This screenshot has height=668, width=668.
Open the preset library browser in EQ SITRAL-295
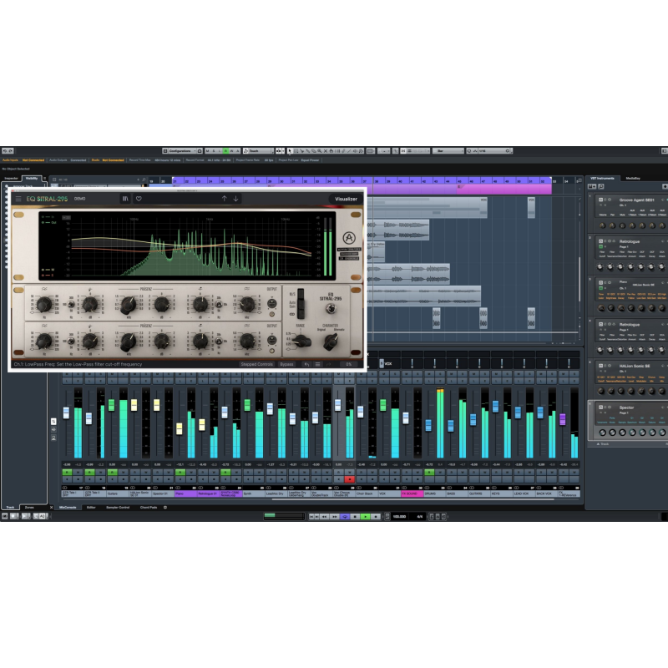(125, 199)
